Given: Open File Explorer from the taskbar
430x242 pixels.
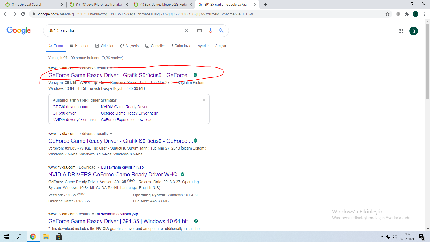Looking at the screenshot, I should pos(46,237).
